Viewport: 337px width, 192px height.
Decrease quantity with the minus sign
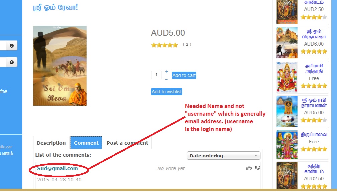166,79
